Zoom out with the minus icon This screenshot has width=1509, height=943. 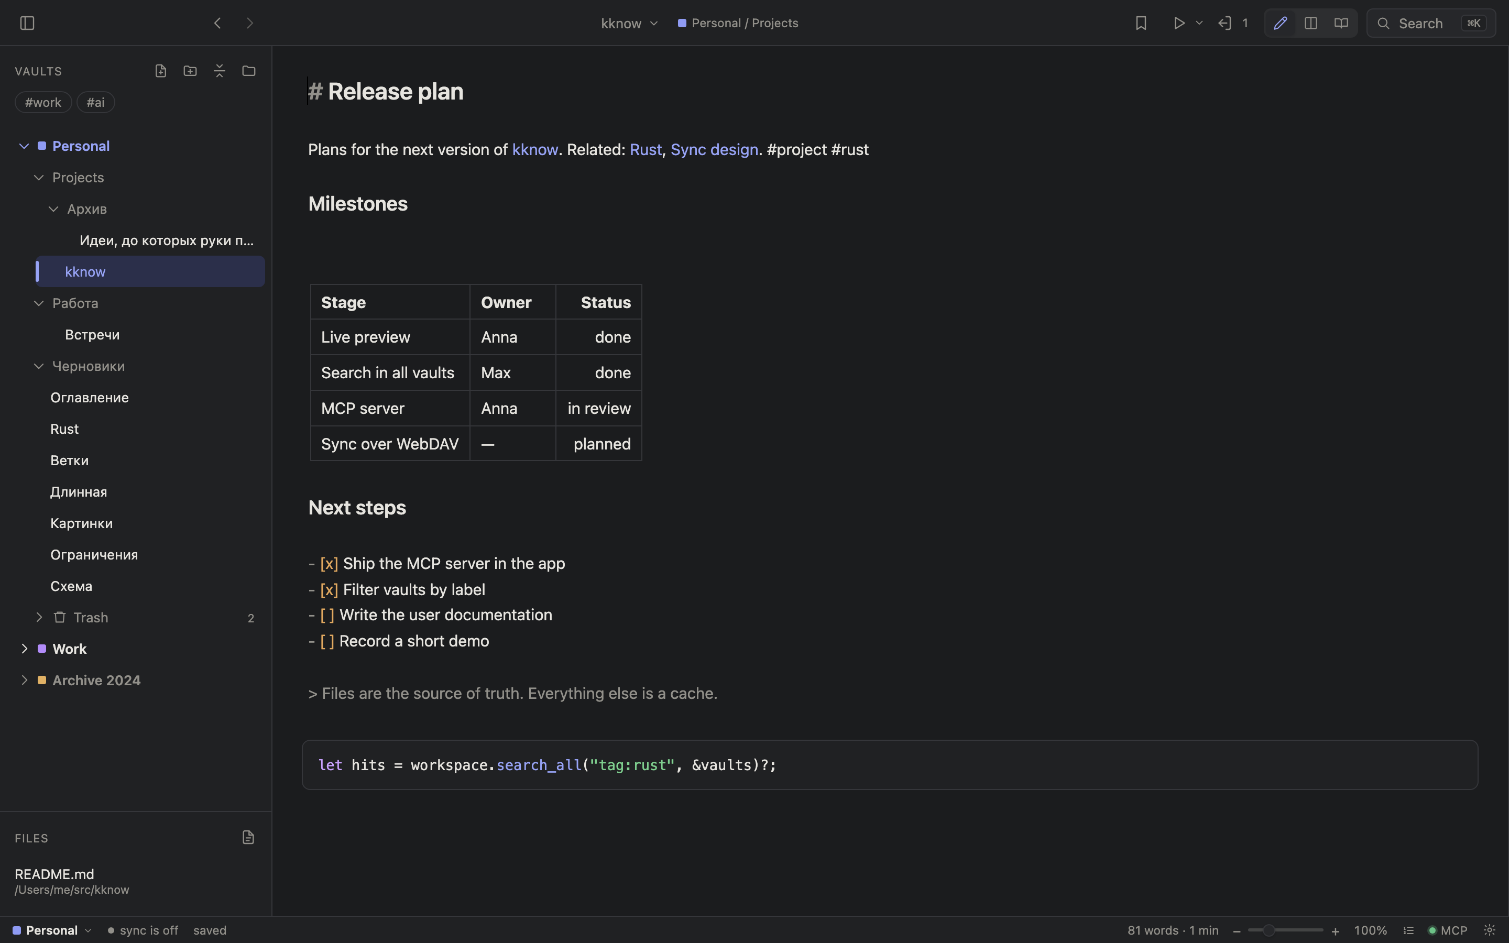coord(1237,930)
